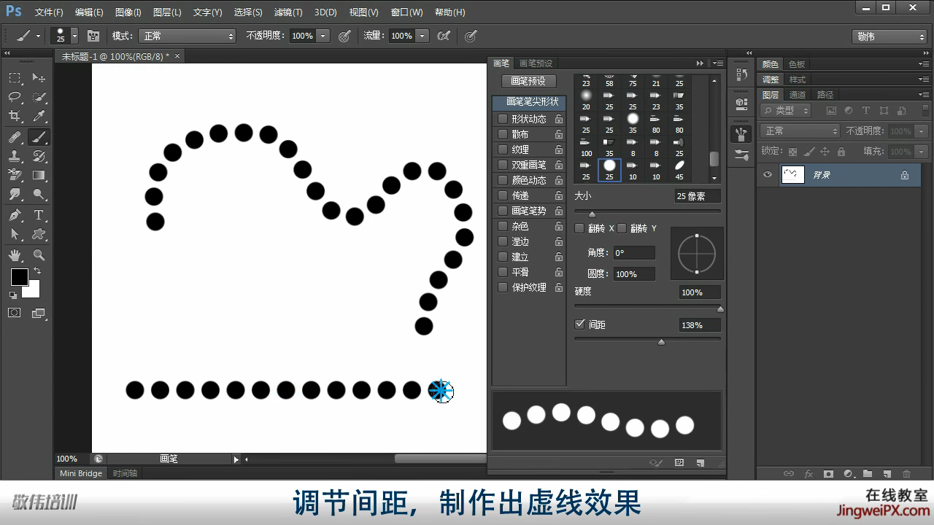Viewport: 934px width, 525px height.
Task: Switch to the 时间轴 tab
Action: 125,473
